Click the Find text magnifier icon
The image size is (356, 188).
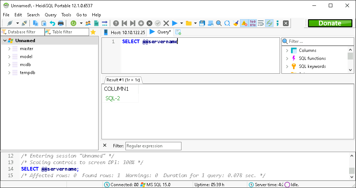(x=219, y=23)
